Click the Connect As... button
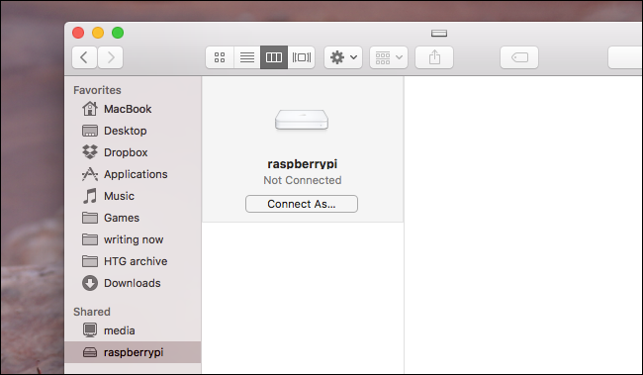643x375 pixels. (x=302, y=204)
